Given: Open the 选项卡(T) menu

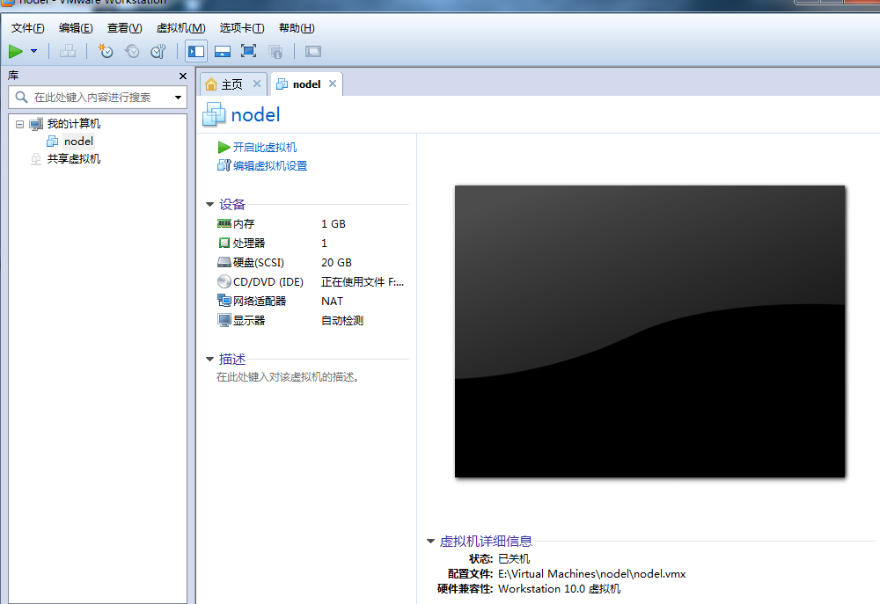Looking at the screenshot, I should (x=242, y=28).
